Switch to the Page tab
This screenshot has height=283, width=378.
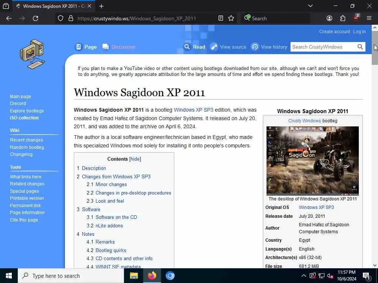pyautogui.click(x=86, y=47)
